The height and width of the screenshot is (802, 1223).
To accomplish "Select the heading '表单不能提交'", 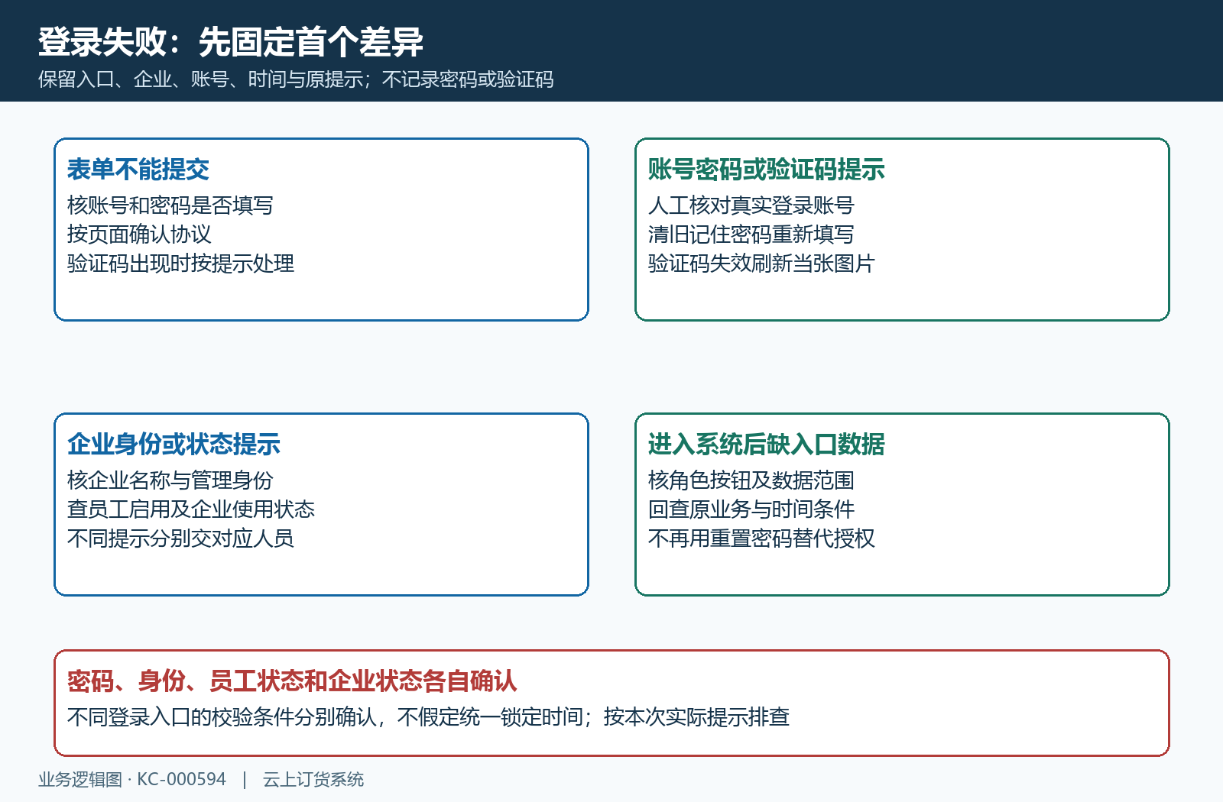I will pyautogui.click(x=138, y=170).
